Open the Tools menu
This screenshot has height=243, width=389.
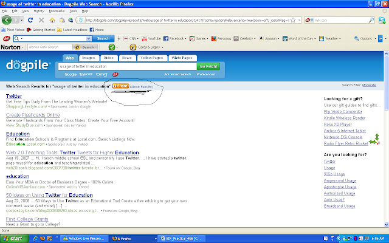tap(73, 11)
